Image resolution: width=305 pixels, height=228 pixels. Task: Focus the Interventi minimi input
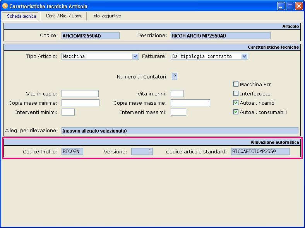[x=68, y=112]
